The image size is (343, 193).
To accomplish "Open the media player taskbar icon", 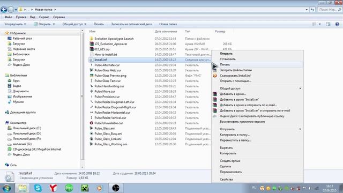I will (100, 188).
